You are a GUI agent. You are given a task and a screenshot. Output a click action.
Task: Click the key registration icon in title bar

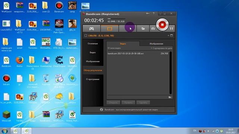coord(148,13)
